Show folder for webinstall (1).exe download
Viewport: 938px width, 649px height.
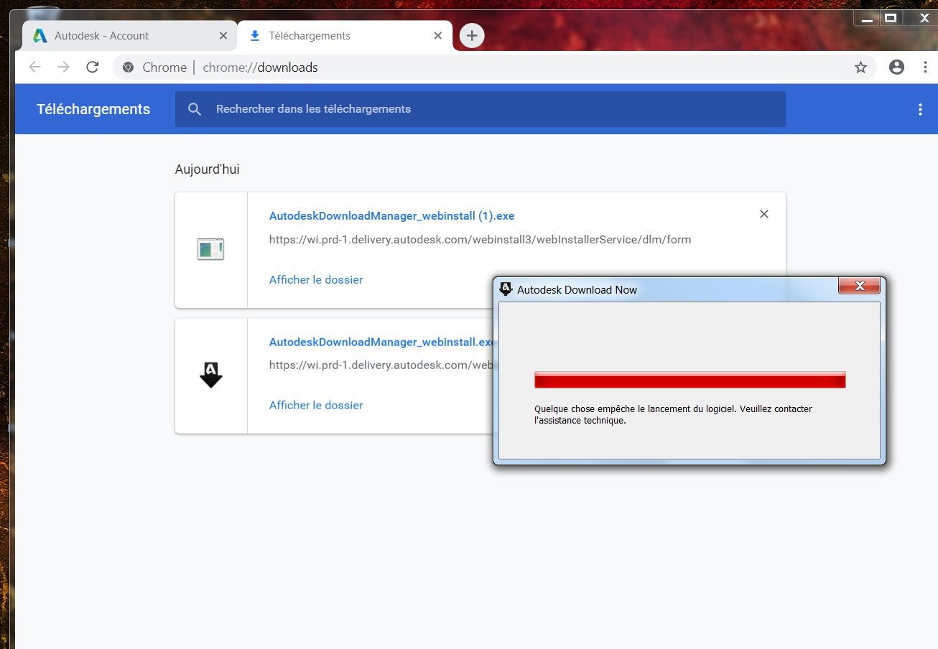316,280
